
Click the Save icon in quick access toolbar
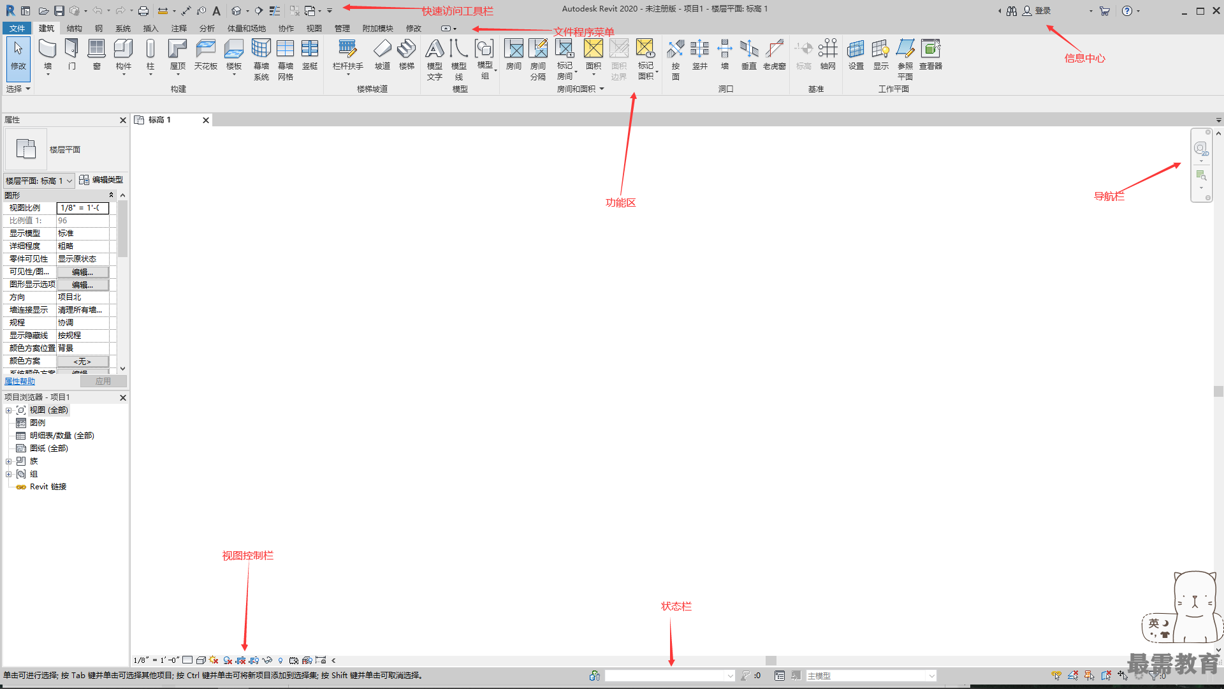click(x=59, y=11)
